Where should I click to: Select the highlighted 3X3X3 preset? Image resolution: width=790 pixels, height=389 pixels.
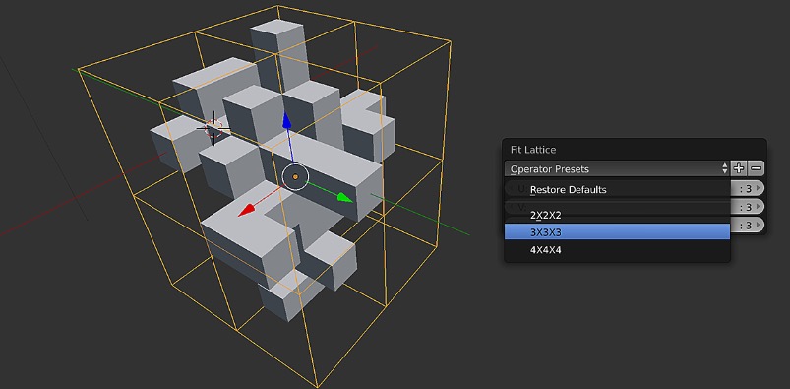617,232
